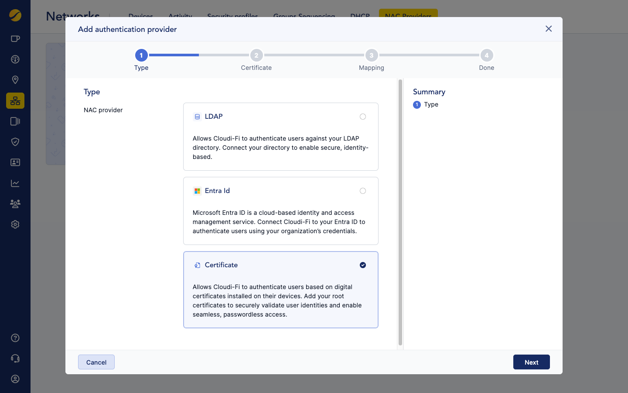View analytics via the chart icon
The image size is (628, 393).
(x=15, y=183)
